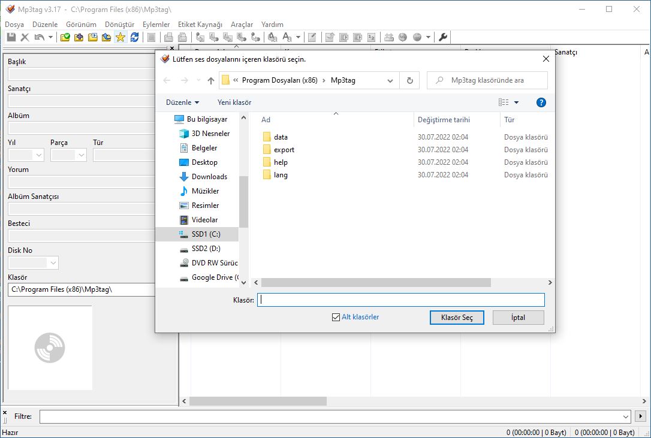Open recent locations dropdown in dialog
The width and height of the screenshot is (651, 438).
[198, 80]
